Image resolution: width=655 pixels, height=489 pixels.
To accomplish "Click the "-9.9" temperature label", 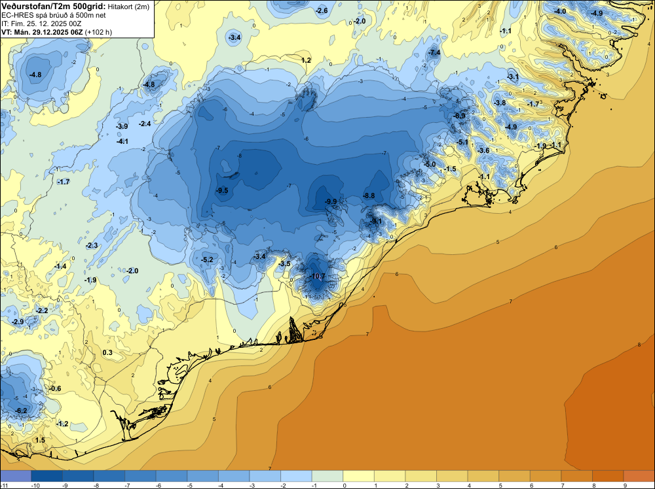I will coord(331,202).
